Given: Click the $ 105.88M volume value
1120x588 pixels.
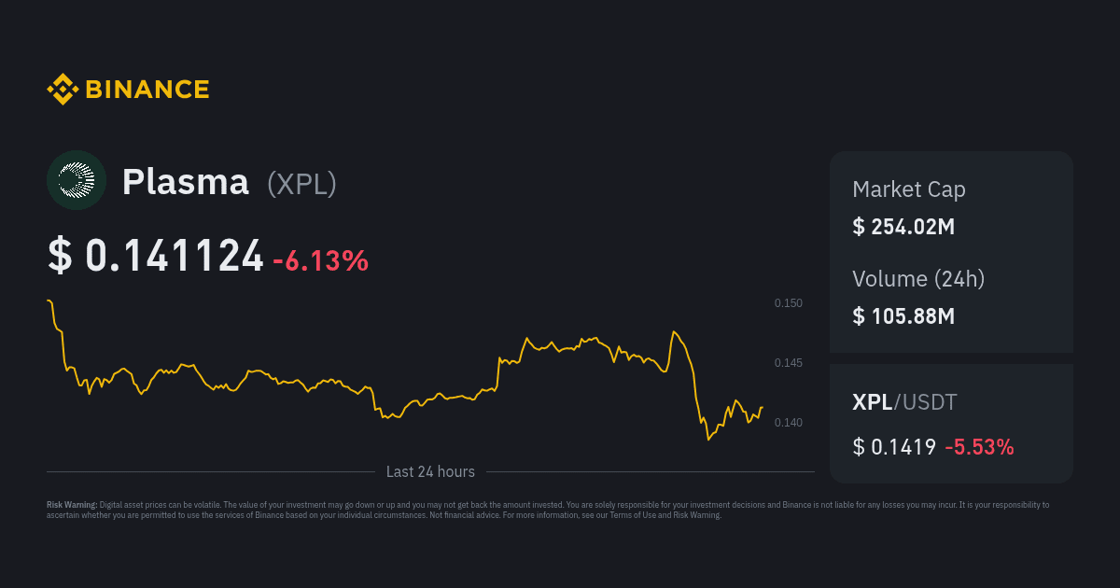Looking at the screenshot, I should [x=903, y=316].
